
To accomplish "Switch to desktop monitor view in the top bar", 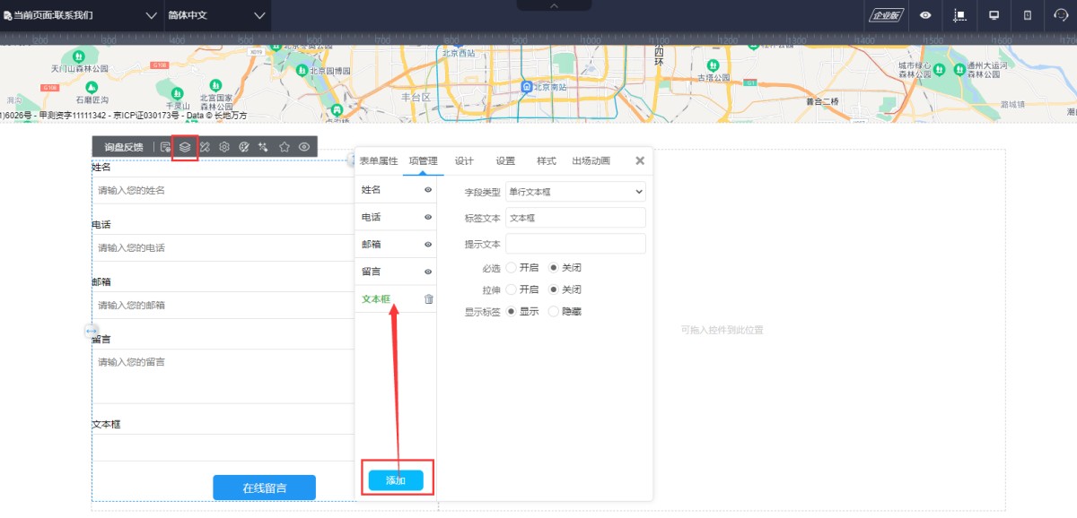I will tap(994, 15).
